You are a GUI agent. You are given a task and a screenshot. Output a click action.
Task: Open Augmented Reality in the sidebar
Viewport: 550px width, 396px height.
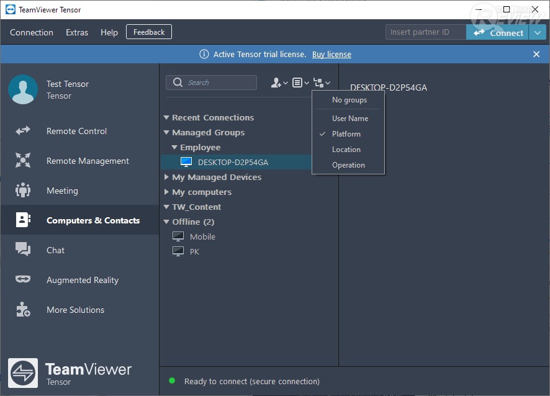pos(82,280)
